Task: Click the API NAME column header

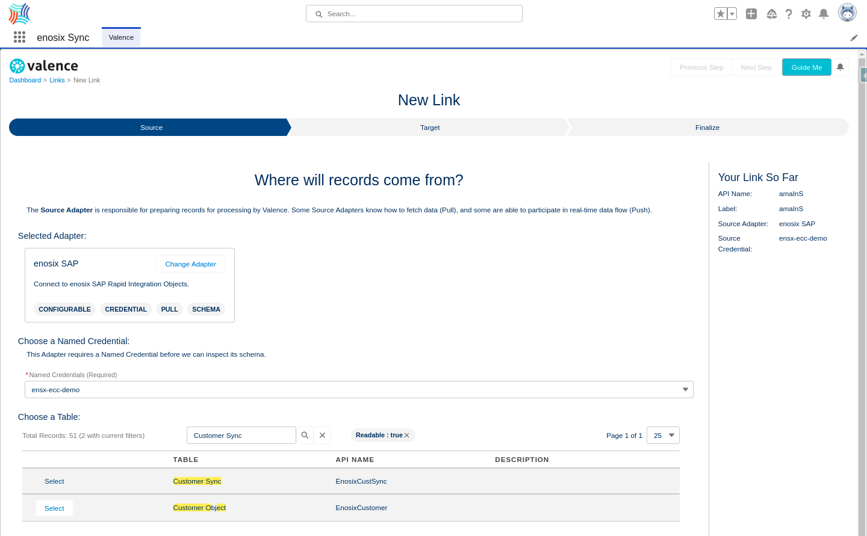Action: 355,460
